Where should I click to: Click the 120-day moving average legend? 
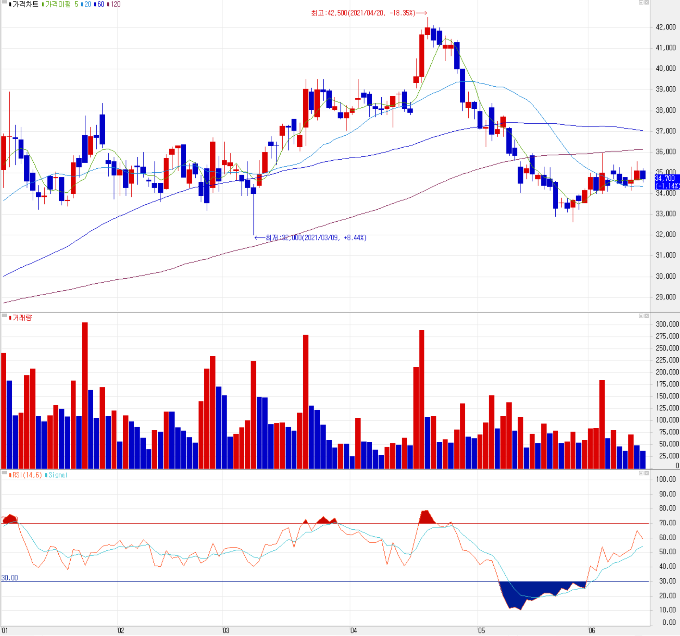coord(114,4)
